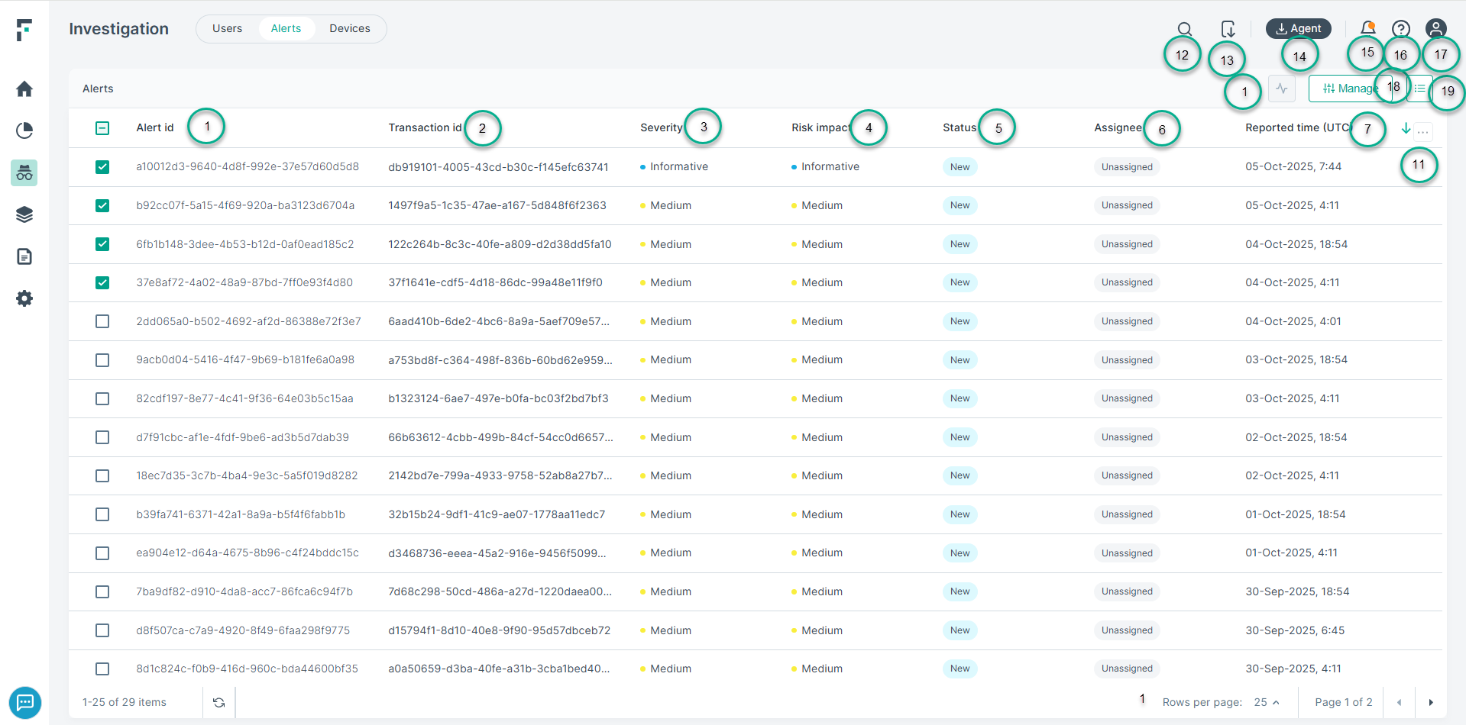Image resolution: width=1466 pixels, height=725 pixels.
Task: Switch to the Users tab
Action: [227, 29]
